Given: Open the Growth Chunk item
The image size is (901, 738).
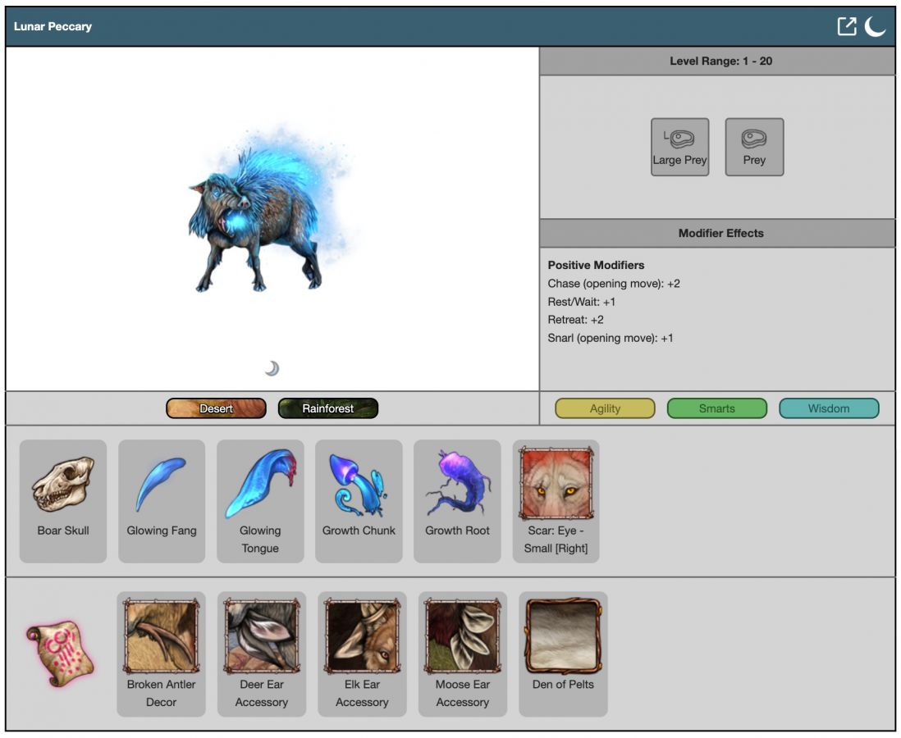Looking at the screenshot, I should tap(359, 500).
